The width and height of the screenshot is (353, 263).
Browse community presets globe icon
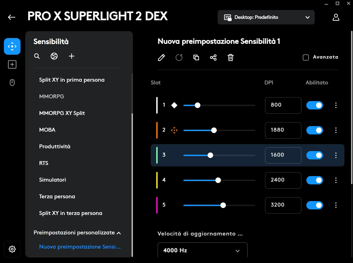pyautogui.click(x=54, y=56)
